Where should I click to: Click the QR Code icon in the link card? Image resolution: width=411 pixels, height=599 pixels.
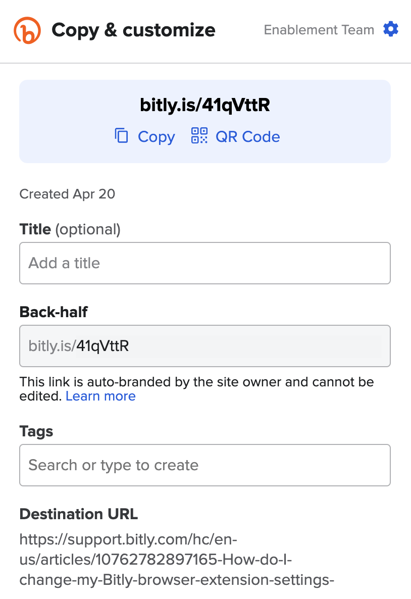point(200,135)
